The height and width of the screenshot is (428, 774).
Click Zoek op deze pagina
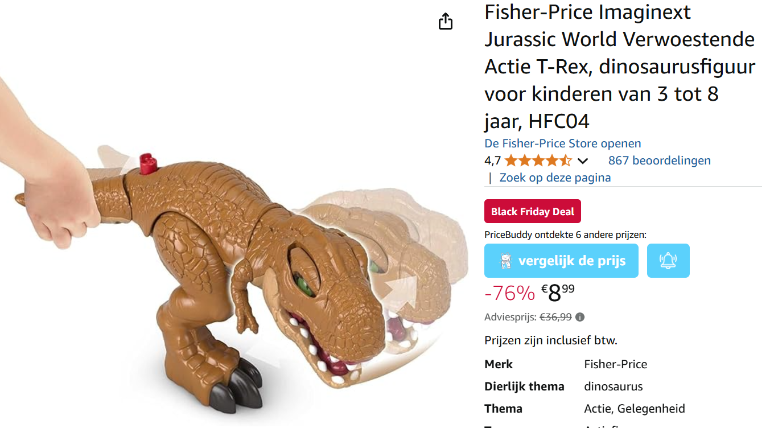(555, 178)
